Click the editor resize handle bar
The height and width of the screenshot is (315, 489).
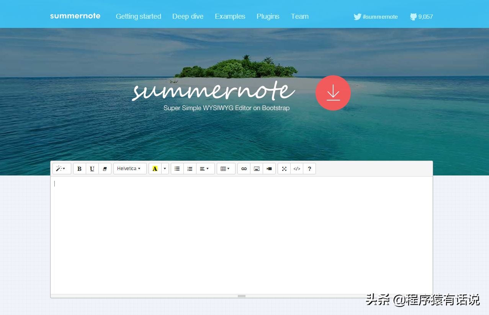(242, 296)
